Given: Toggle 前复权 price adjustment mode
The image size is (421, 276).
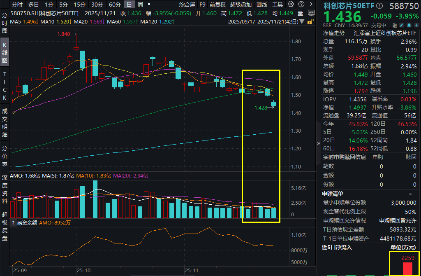Looking at the screenshot, I should point(217,5).
